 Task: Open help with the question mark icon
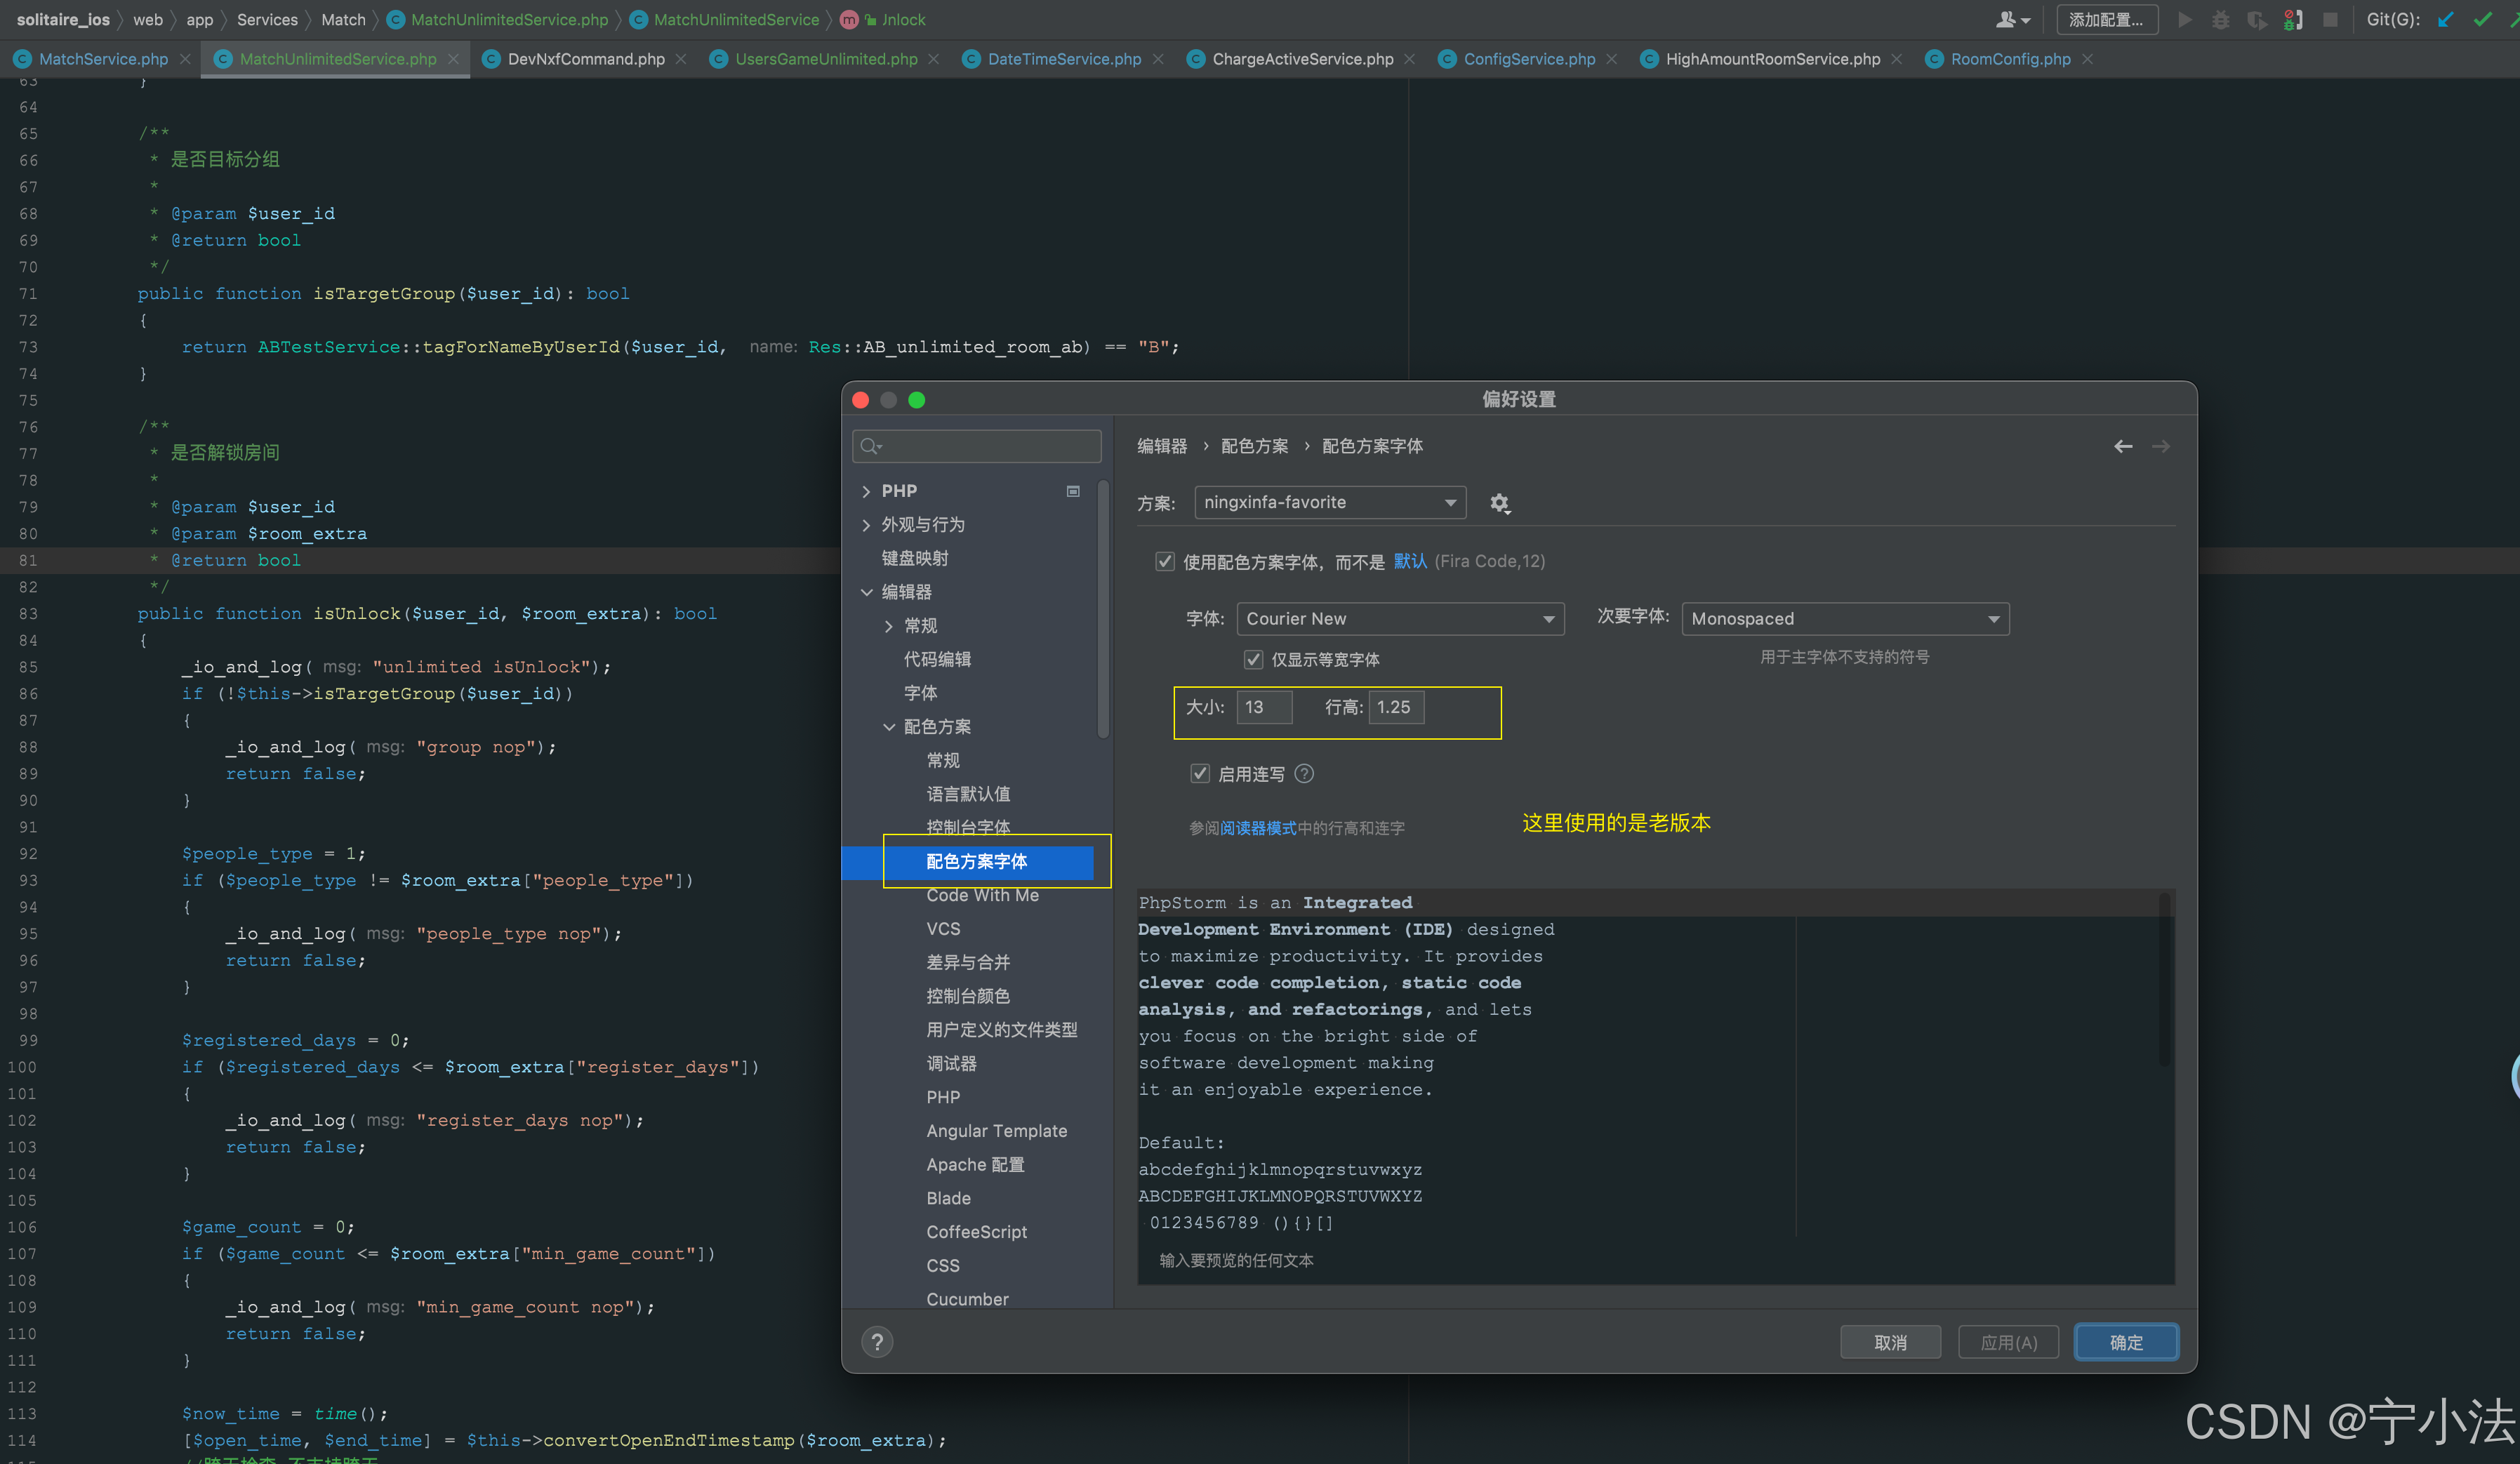click(877, 1341)
